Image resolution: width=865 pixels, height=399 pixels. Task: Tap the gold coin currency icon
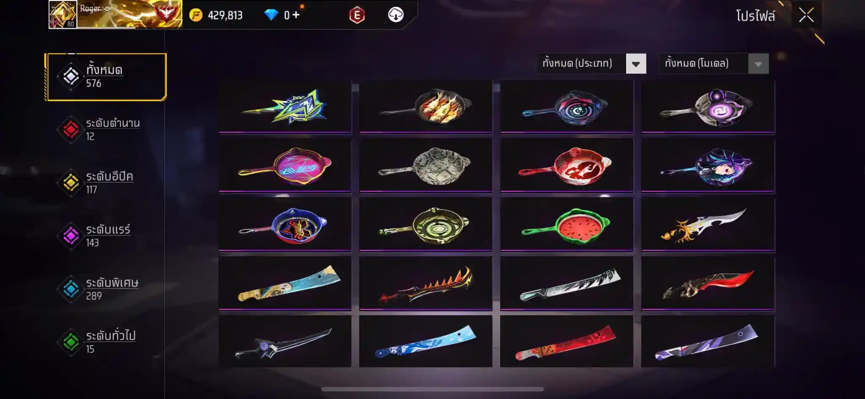click(x=196, y=15)
